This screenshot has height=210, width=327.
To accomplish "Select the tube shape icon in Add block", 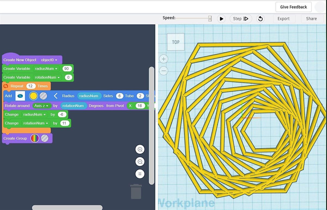I will 20,96.
